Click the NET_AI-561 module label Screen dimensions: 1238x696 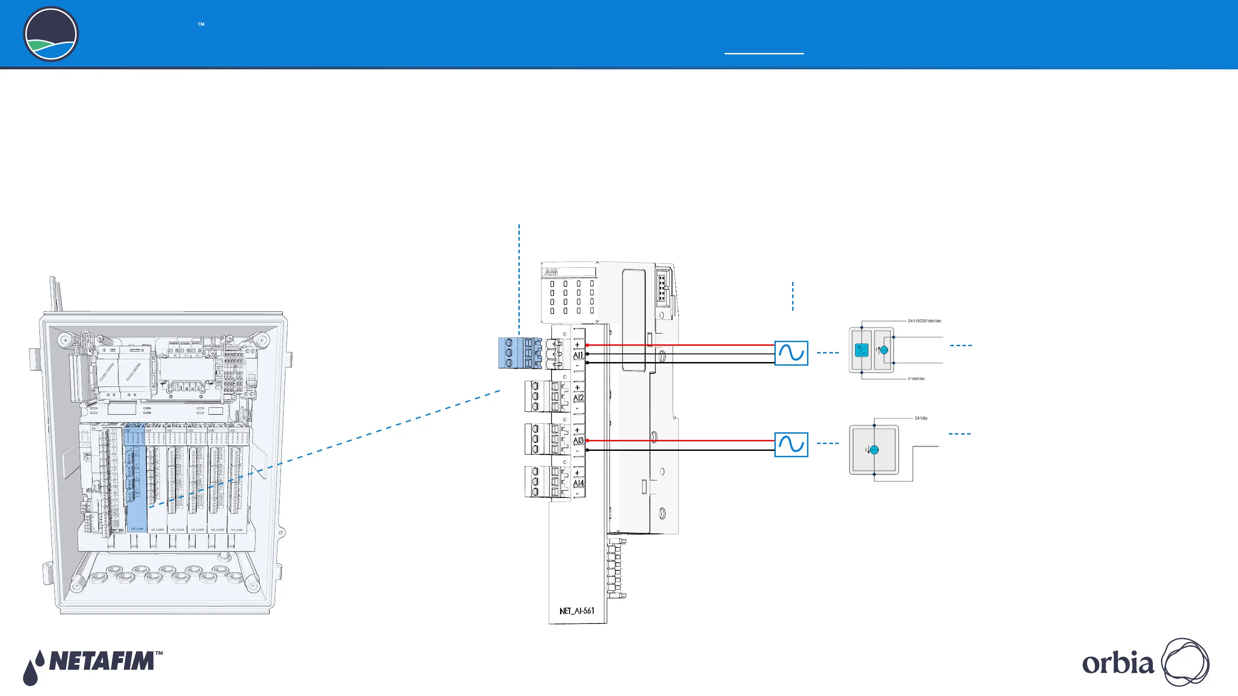[577, 611]
